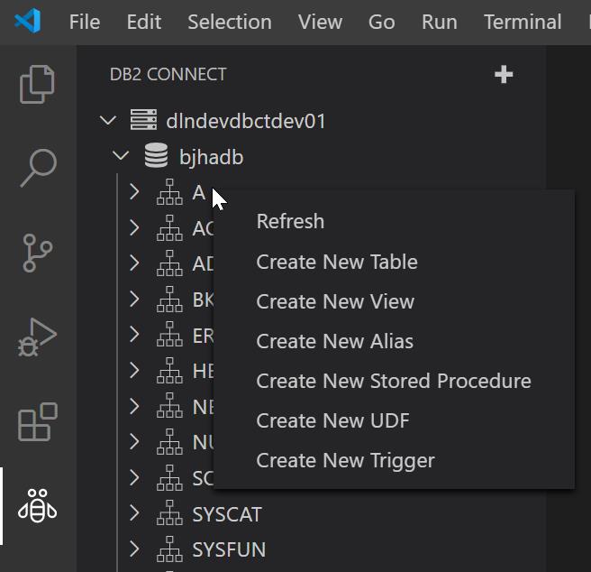Click the schema icon in the BK row
Screen dimensions: 591x572
click(169, 299)
